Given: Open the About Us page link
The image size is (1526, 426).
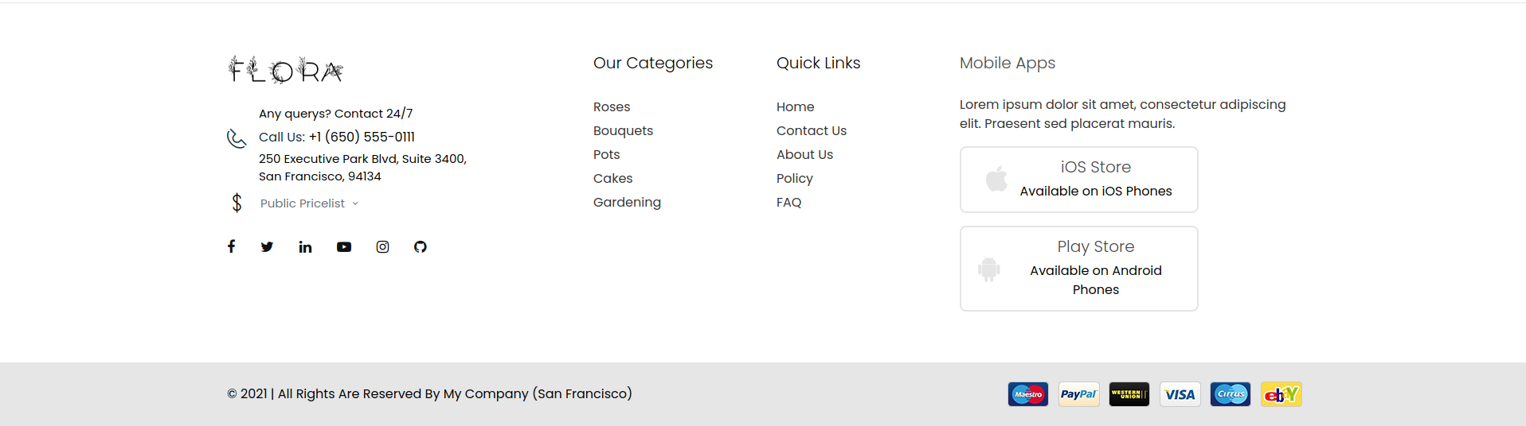Looking at the screenshot, I should 804,155.
